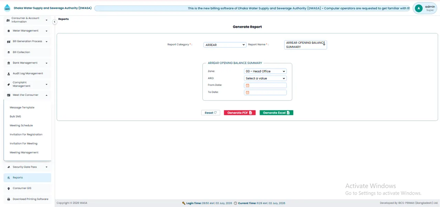Click the Meet the Consumer card icon
The width and height of the screenshot is (440, 207).
pyautogui.click(x=9, y=95)
